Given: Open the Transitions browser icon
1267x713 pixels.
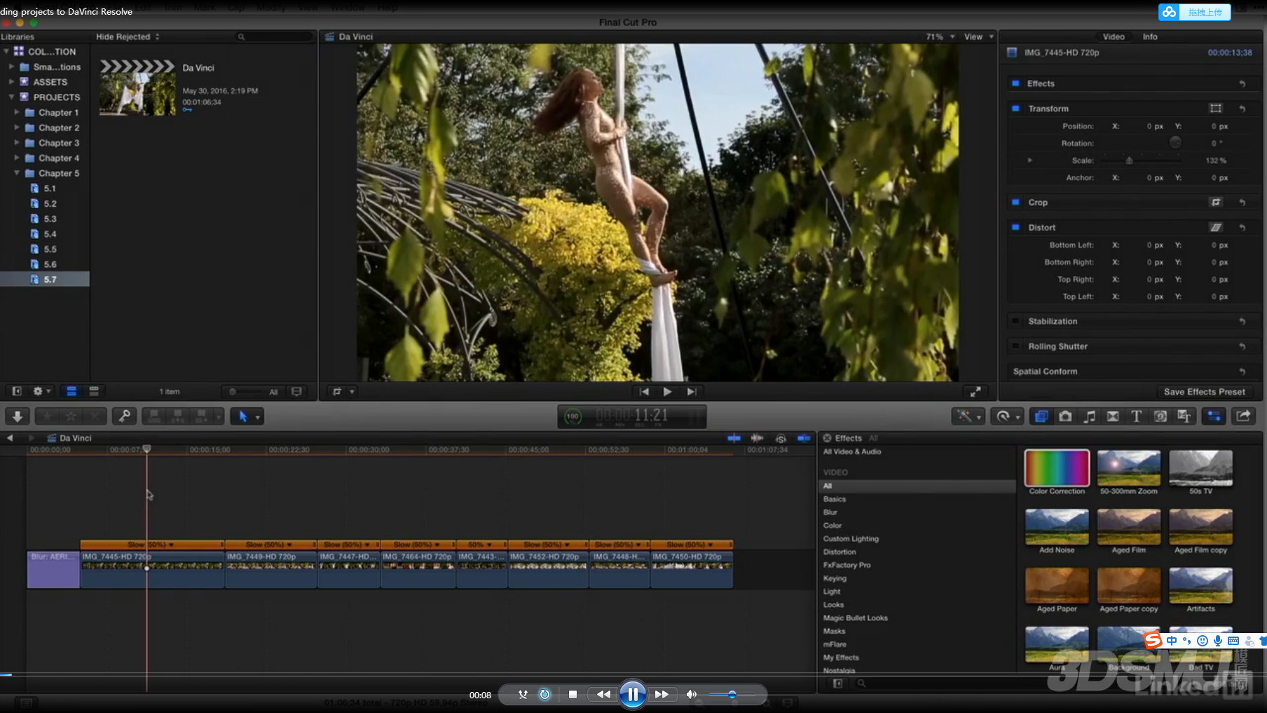Looking at the screenshot, I should pyautogui.click(x=1113, y=416).
